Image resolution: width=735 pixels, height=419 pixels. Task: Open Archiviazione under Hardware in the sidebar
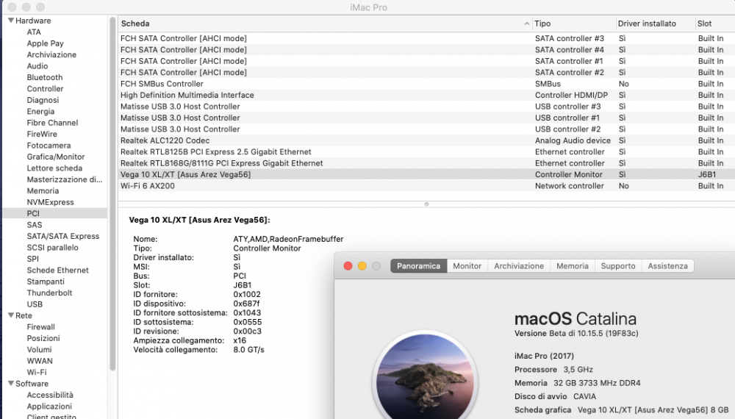click(51, 54)
